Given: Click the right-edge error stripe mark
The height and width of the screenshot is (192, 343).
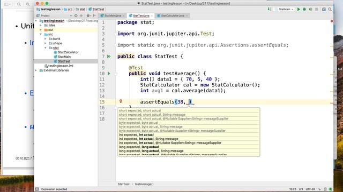Looking at the screenshot, I should point(332,103).
